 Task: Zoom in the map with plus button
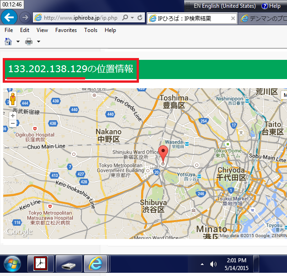(13, 116)
